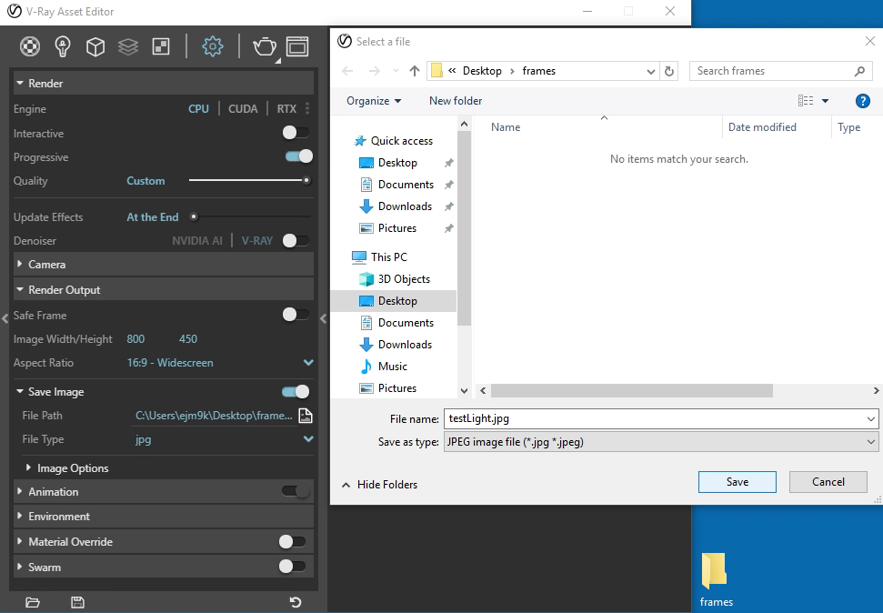Expand the right panel arrow of Asset Editor
This screenshot has width=883, height=613.
(x=323, y=318)
